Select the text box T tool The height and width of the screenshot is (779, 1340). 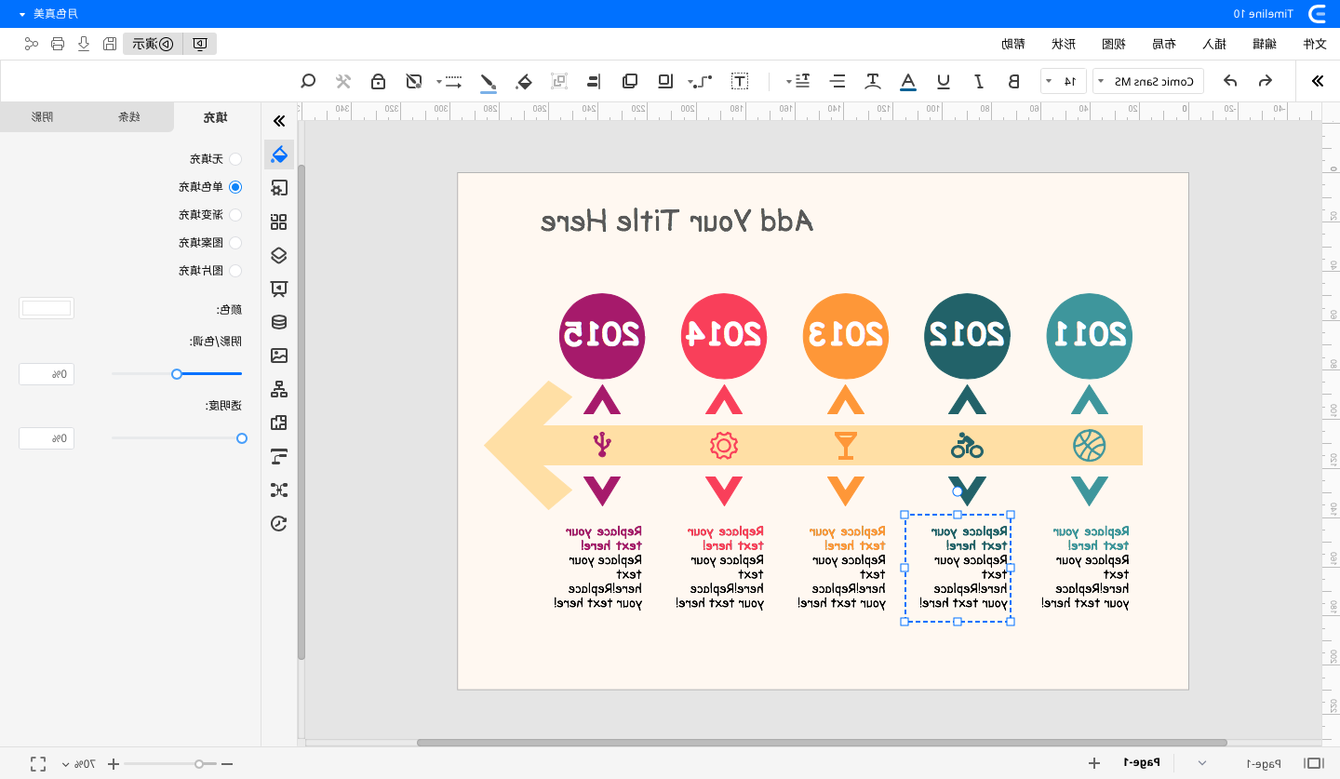click(740, 81)
